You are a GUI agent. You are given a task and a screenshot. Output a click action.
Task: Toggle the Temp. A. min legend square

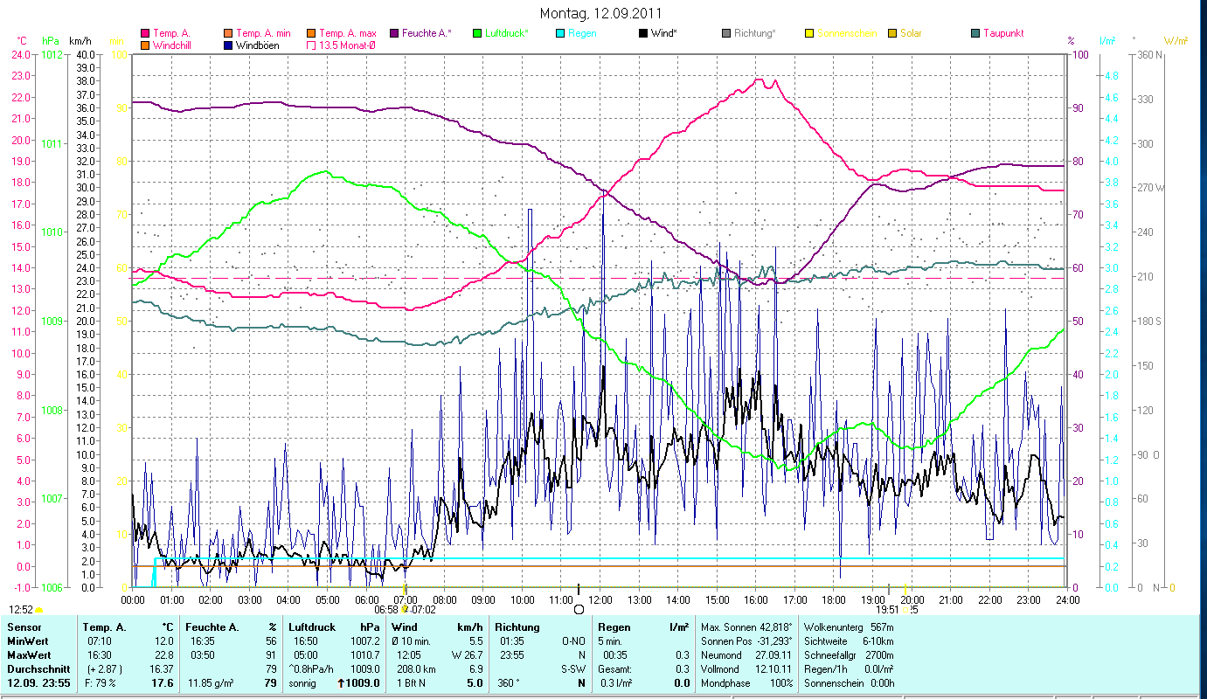tap(228, 34)
